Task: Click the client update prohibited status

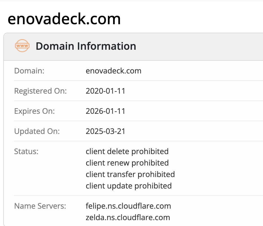Action: (x=129, y=186)
